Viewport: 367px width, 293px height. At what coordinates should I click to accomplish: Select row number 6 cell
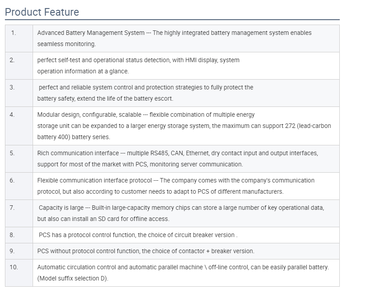19,186
